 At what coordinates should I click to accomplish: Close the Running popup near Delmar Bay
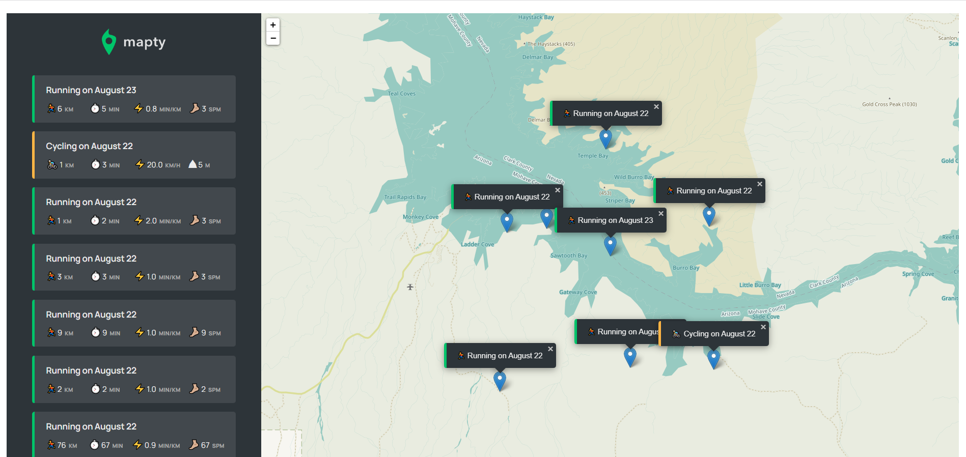point(656,107)
